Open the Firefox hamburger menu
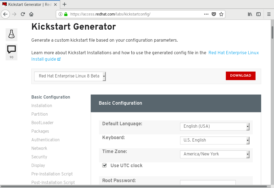Screen dimensions: 274x188 tap(269, 14)
